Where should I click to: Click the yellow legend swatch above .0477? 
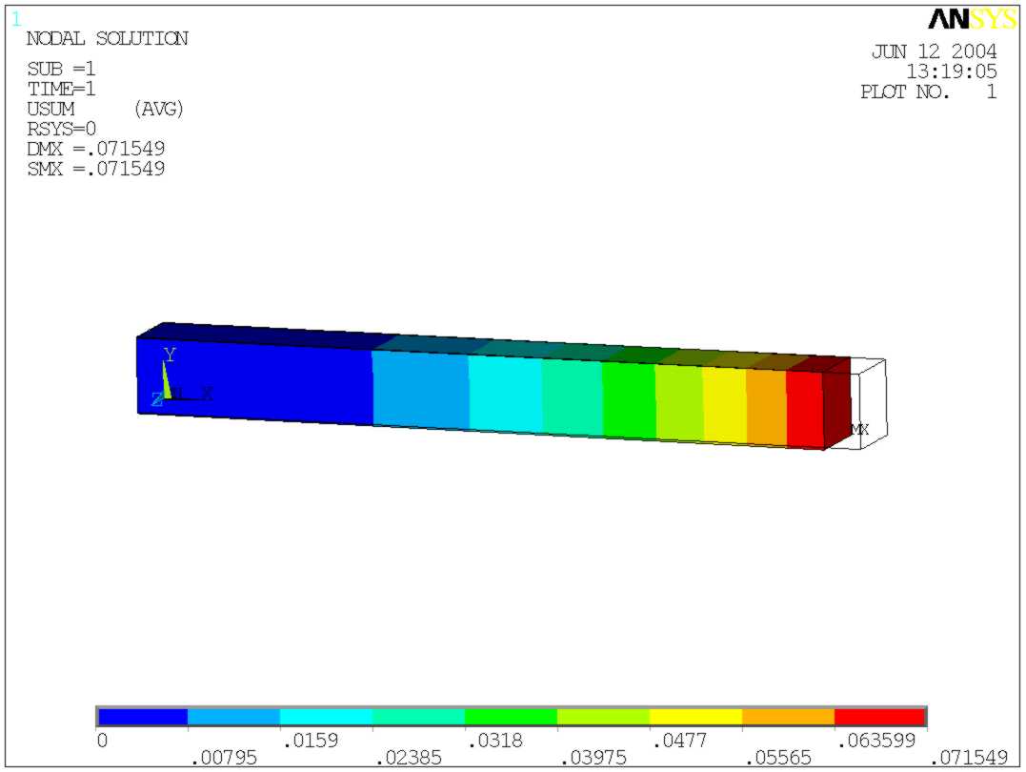pyautogui.click(x=694, y=717)
